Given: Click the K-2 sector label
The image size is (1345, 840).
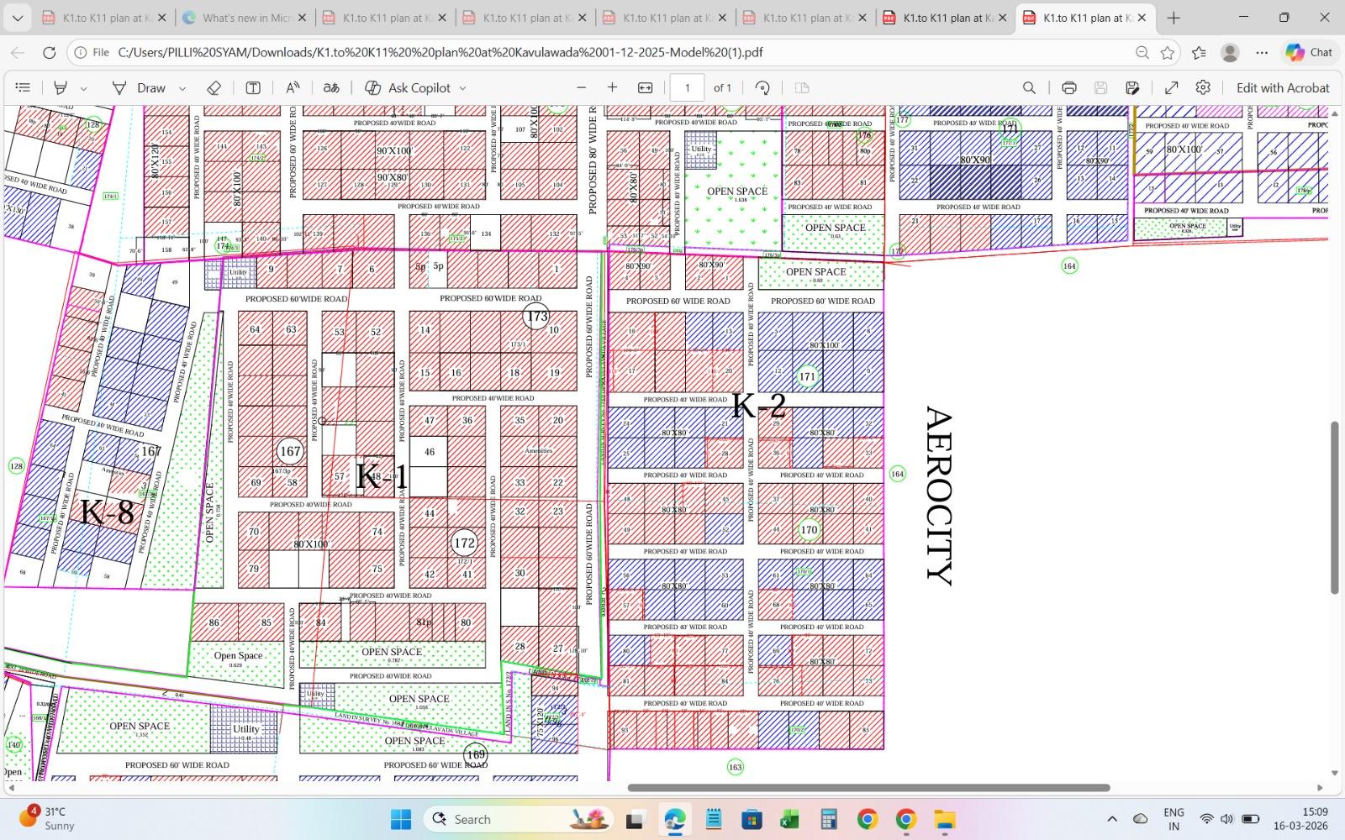Looking at the screenshot, I should tap(758, 406).
